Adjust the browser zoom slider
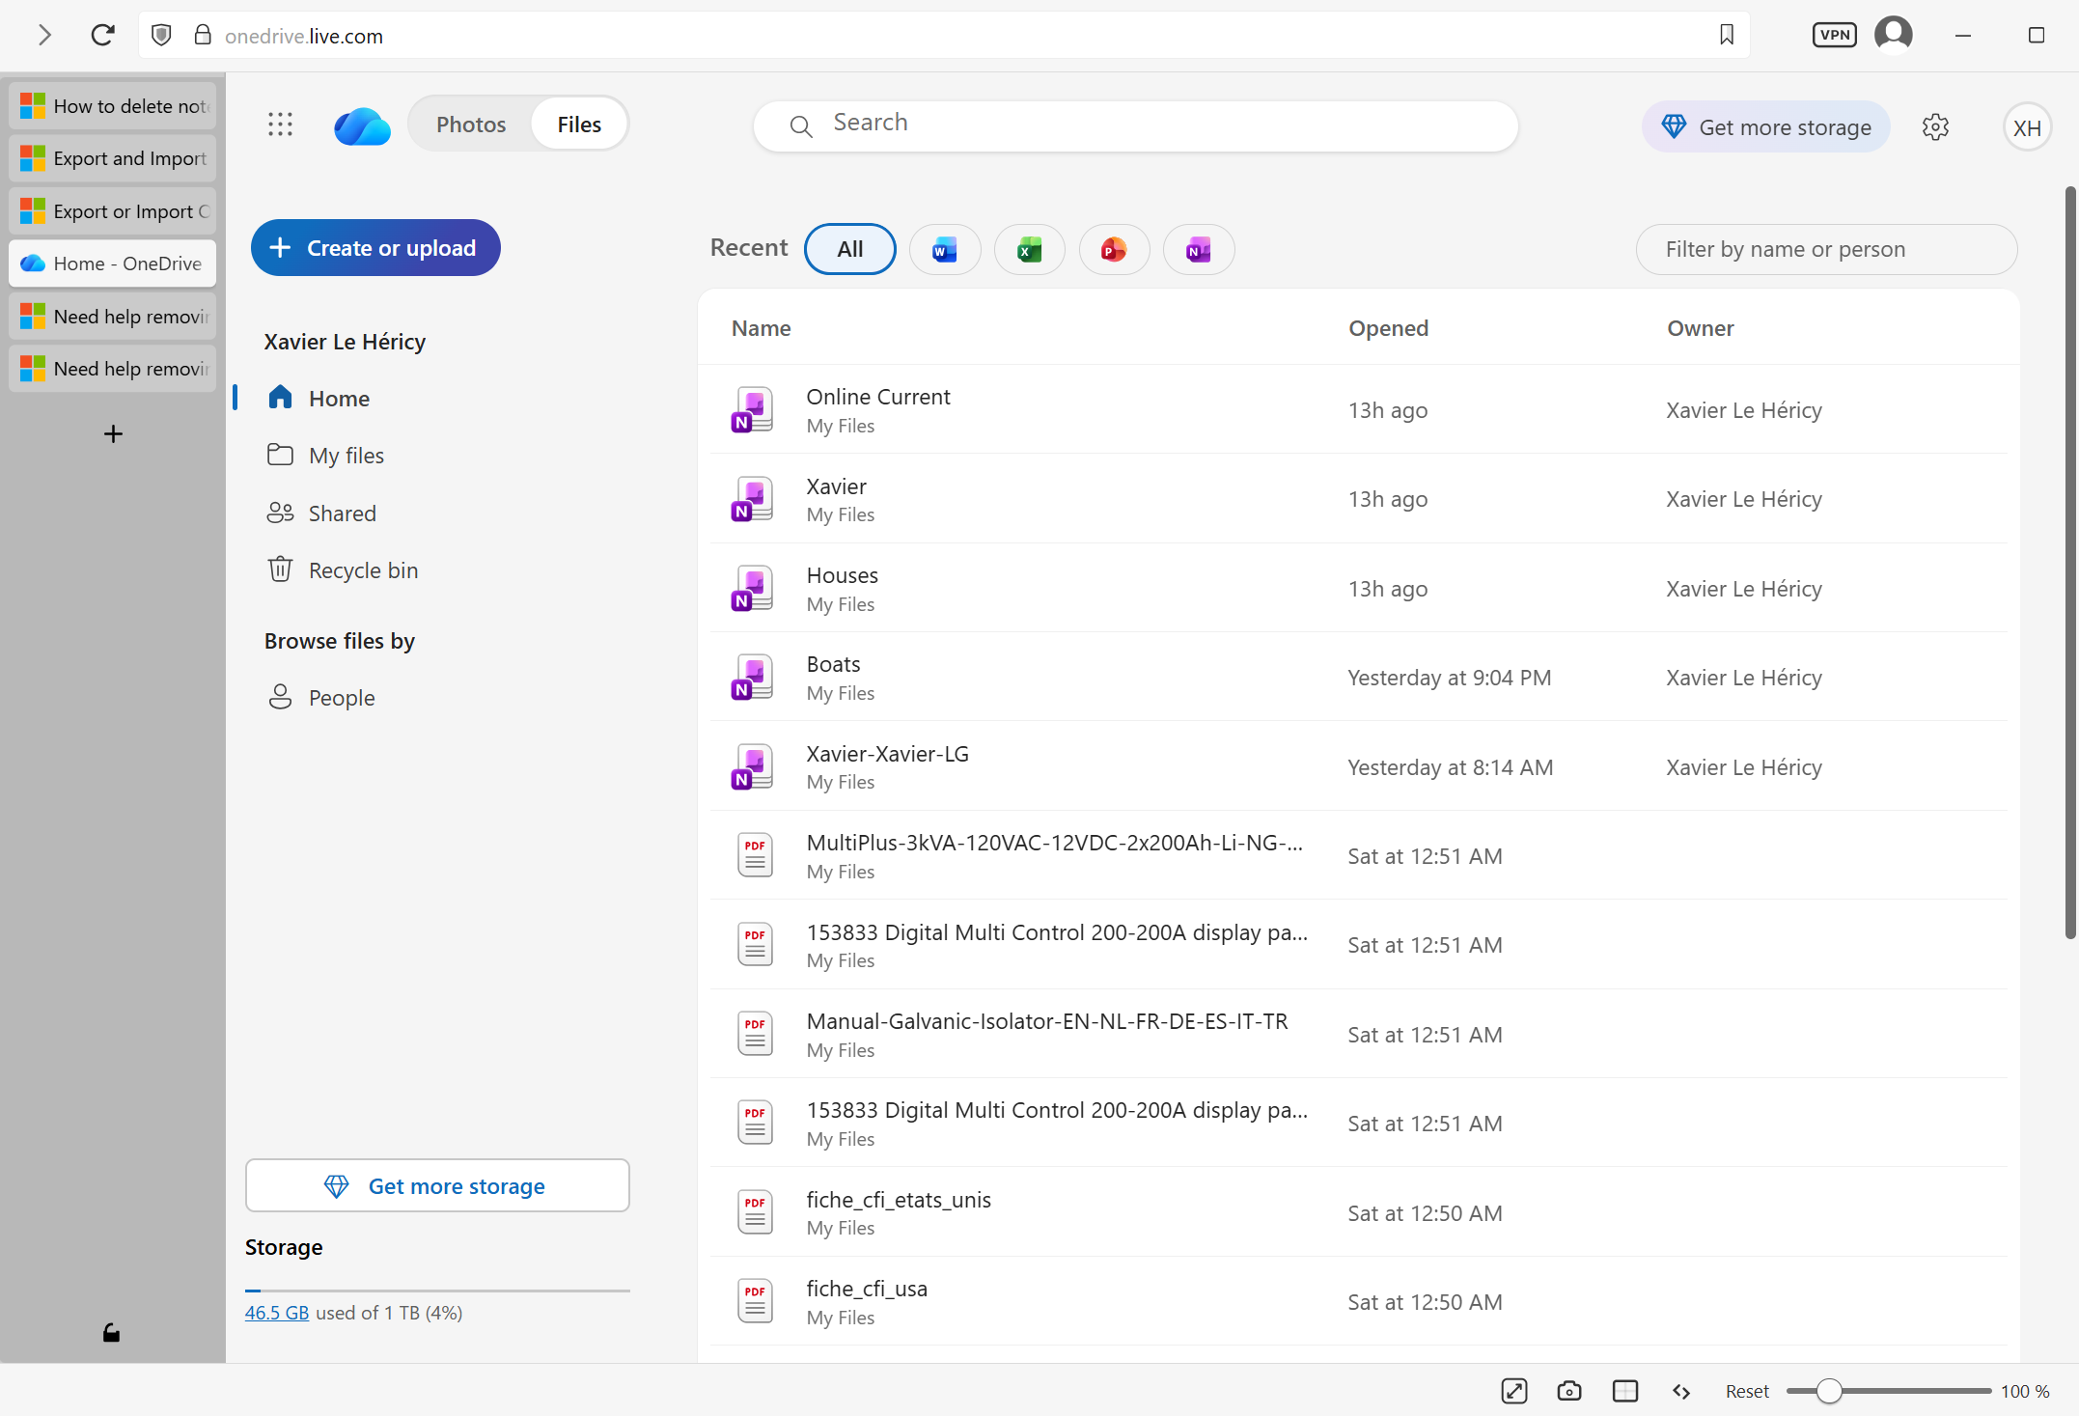 click(x=1828, y=1391)
